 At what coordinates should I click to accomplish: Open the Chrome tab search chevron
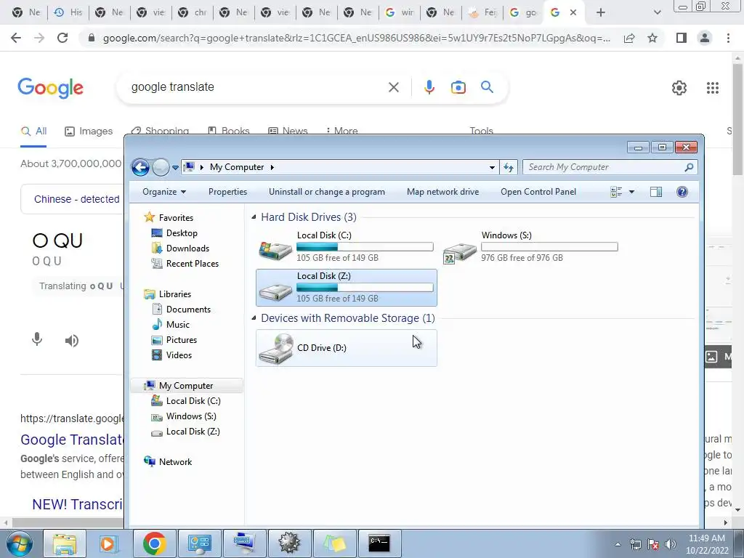click(x=657, y=12)
